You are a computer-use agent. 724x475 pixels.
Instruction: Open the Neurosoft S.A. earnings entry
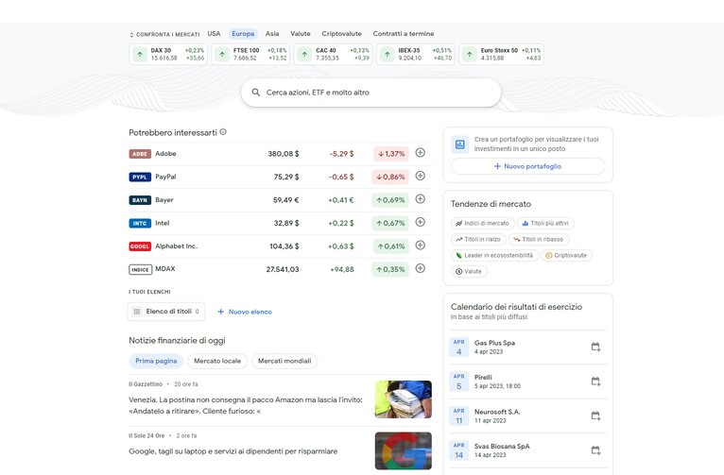click(527, 416)
